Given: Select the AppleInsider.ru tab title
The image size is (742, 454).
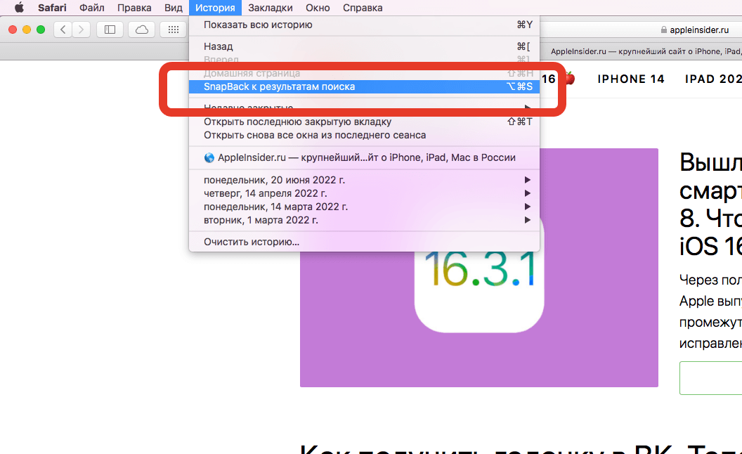Looking at the screenshot, I should point(646,51).
